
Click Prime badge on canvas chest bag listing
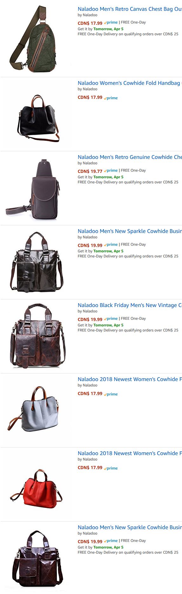pyautogui.click(x=111, y=23)
